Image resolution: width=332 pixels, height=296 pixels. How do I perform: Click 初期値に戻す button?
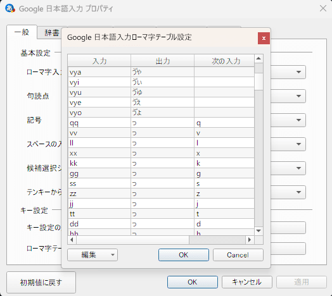click(41, 282)
